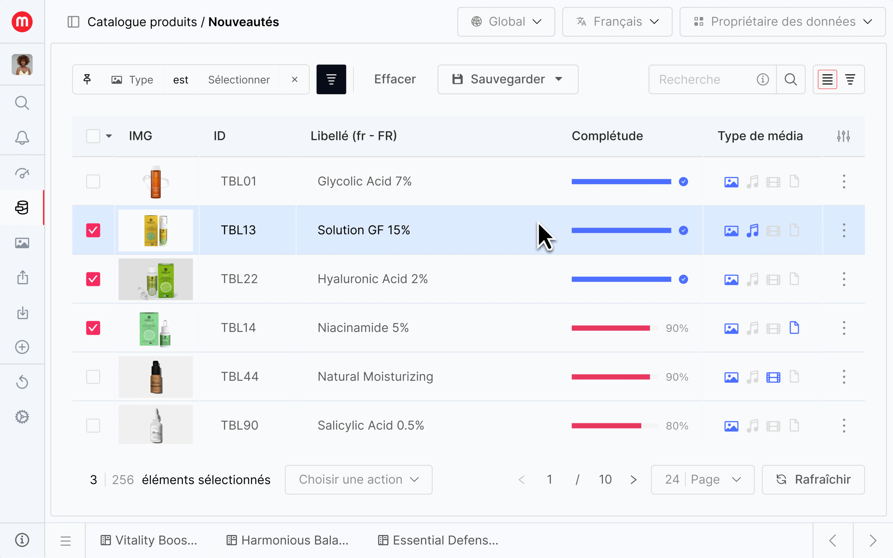Image resolution: width=893 pixels, height=558 pixels.
Task: Switch to the Vitality Boost tab
Action: coord(149,540)
